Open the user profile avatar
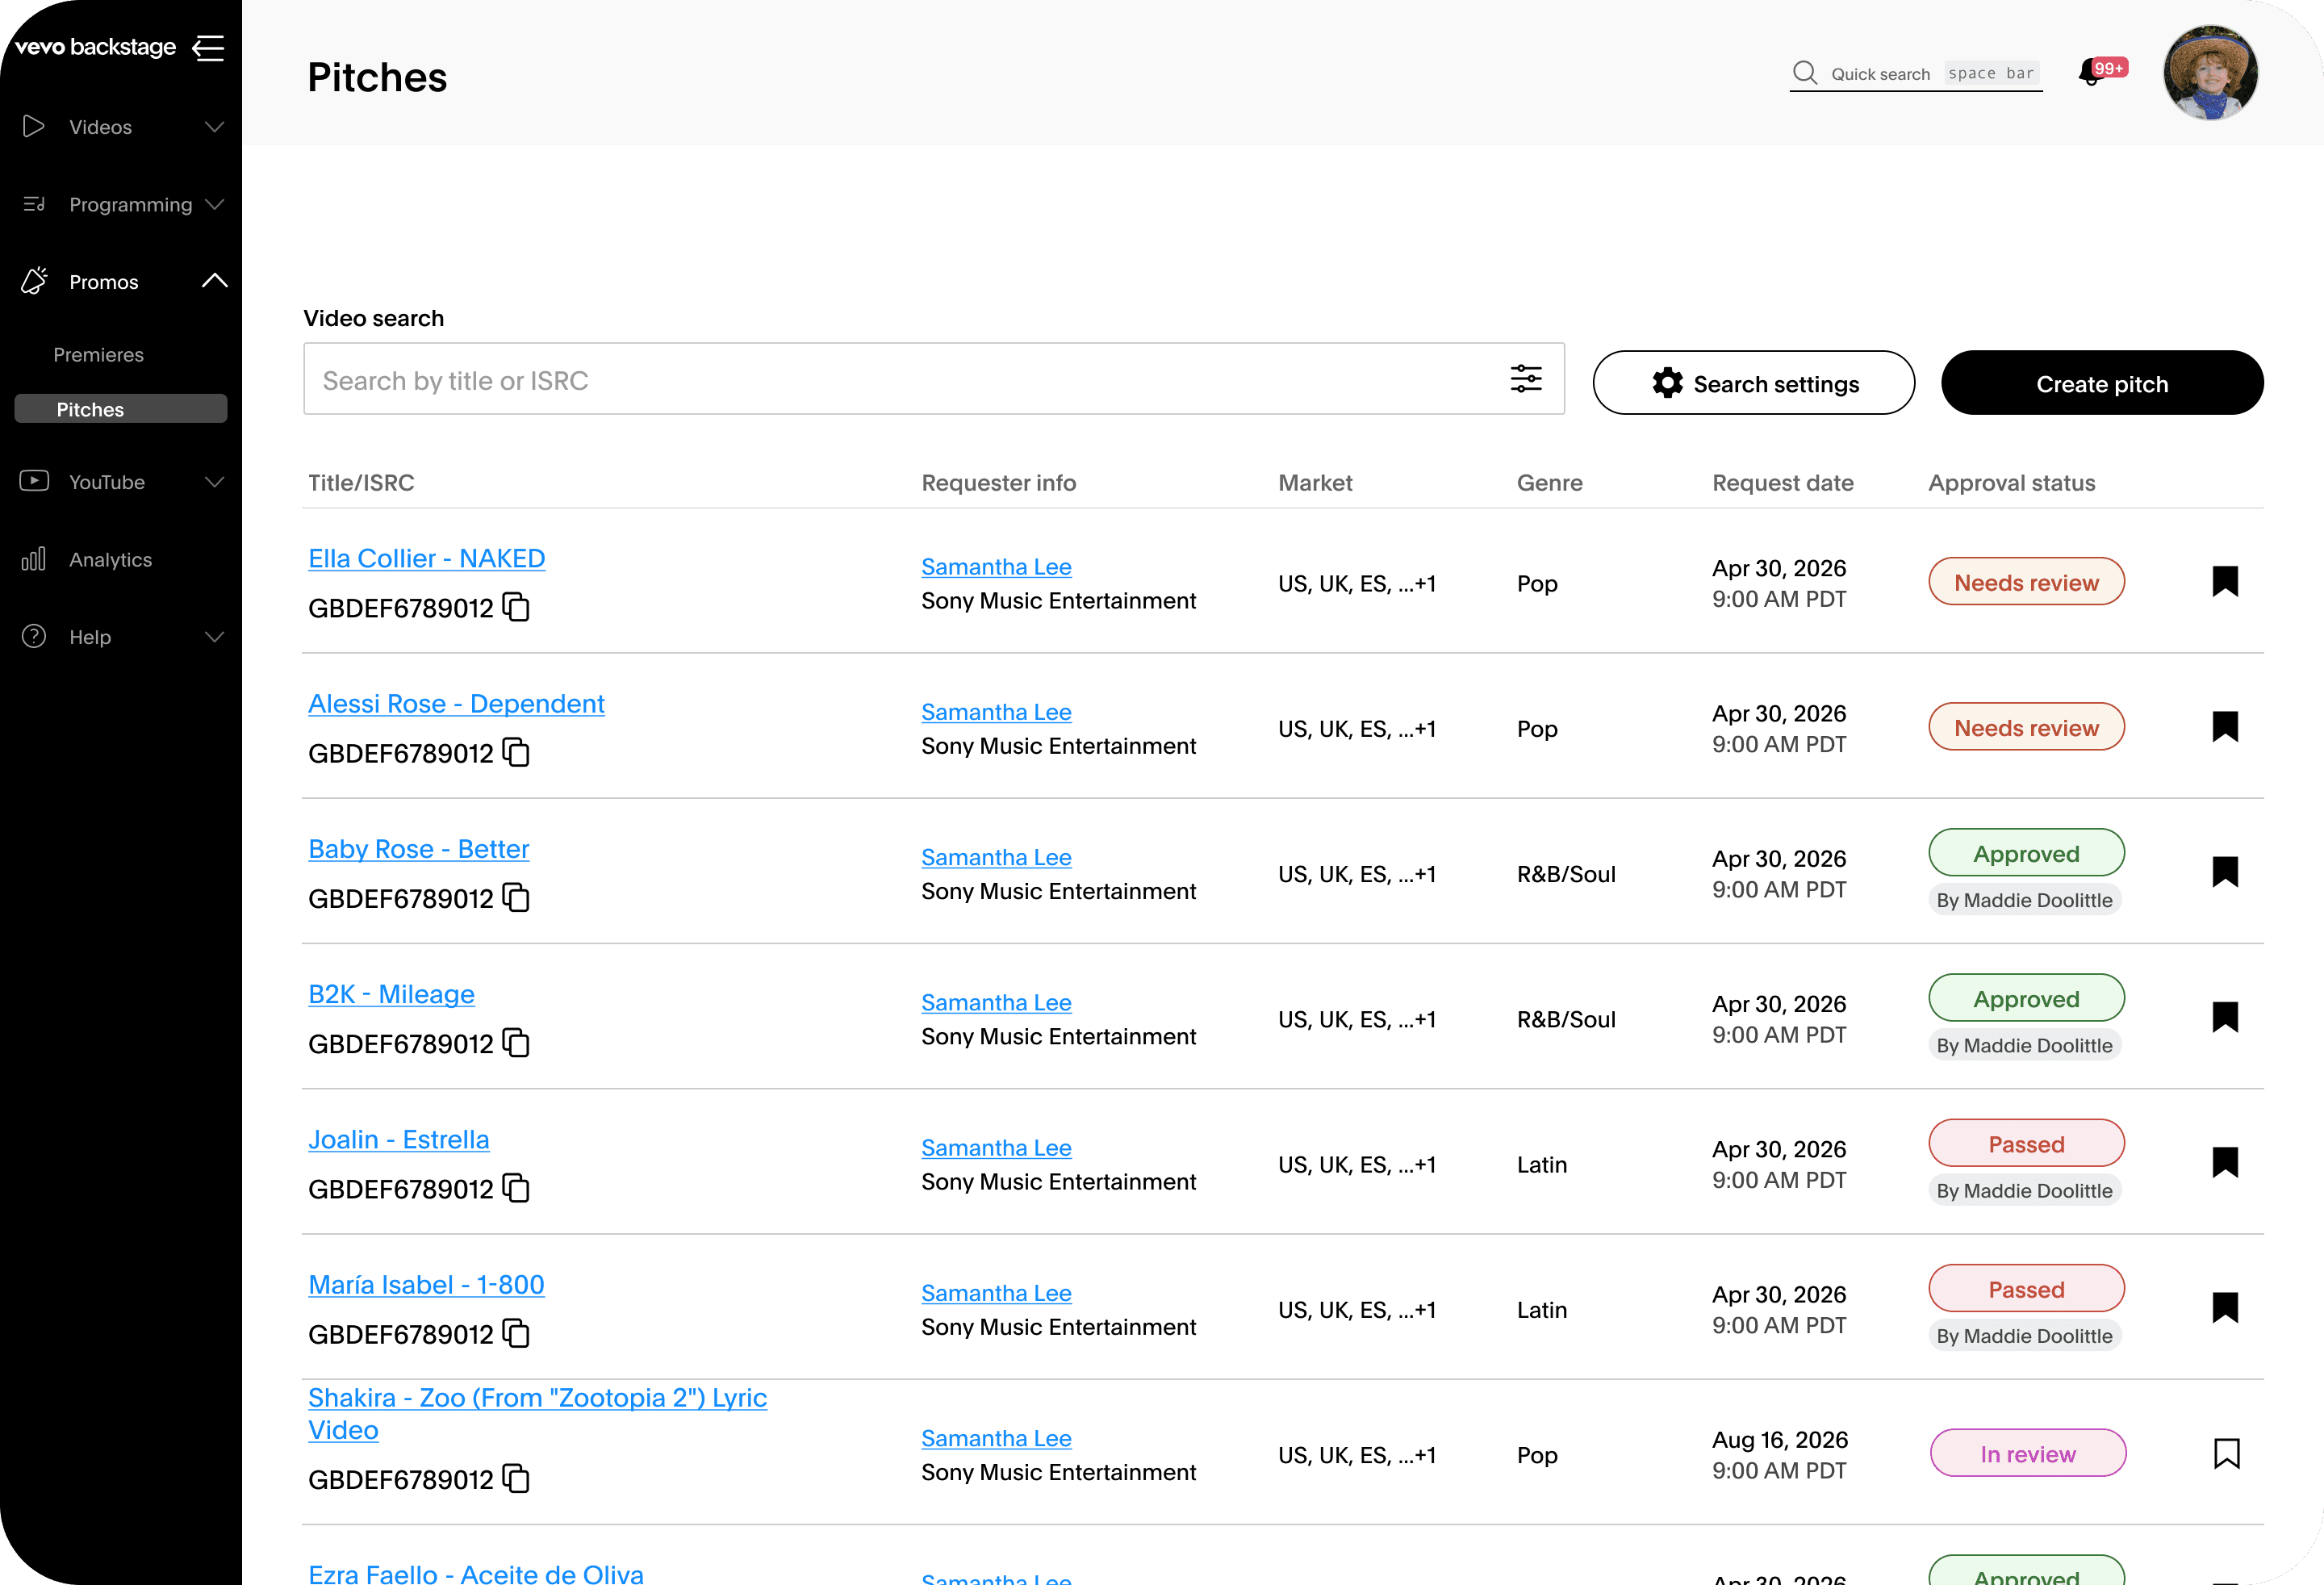 (2210, 72)
